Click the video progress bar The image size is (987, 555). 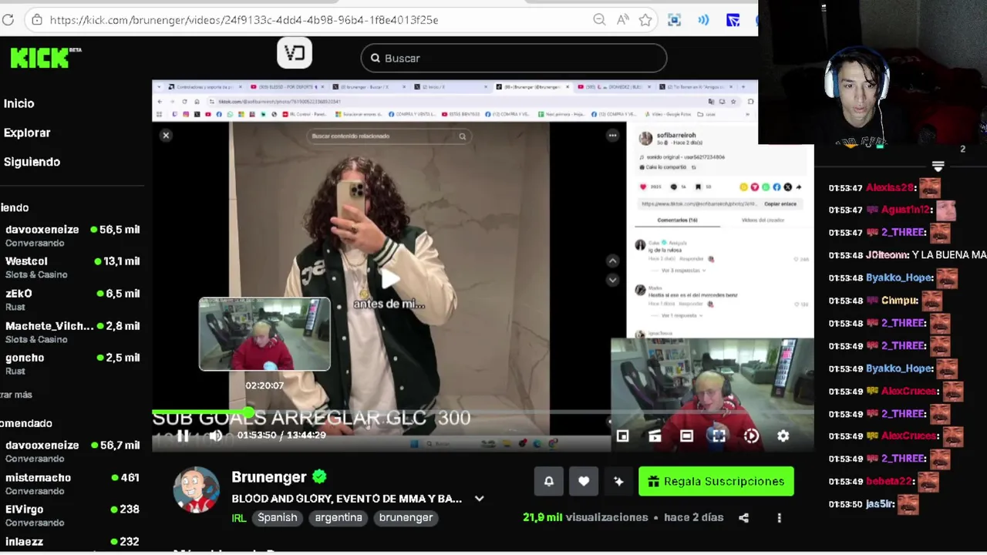(483, 413)
